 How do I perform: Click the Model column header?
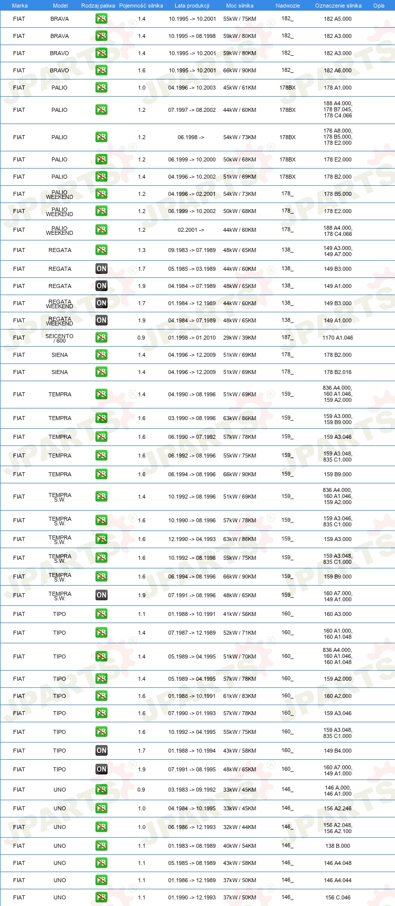tap(60, 6)
